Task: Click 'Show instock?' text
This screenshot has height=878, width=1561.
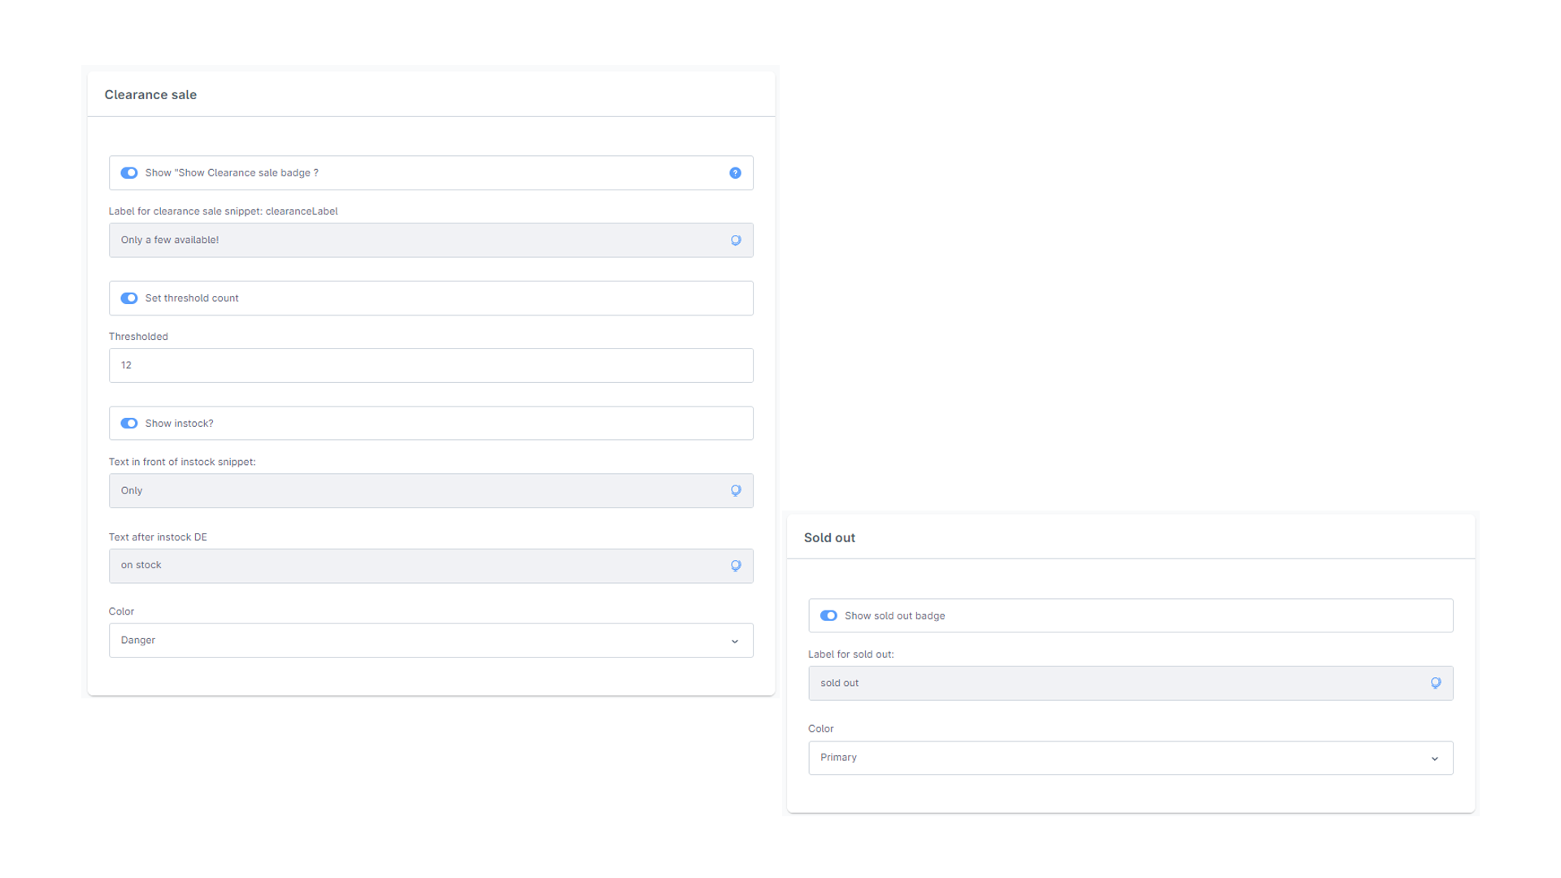Action: tap(180, 424)
